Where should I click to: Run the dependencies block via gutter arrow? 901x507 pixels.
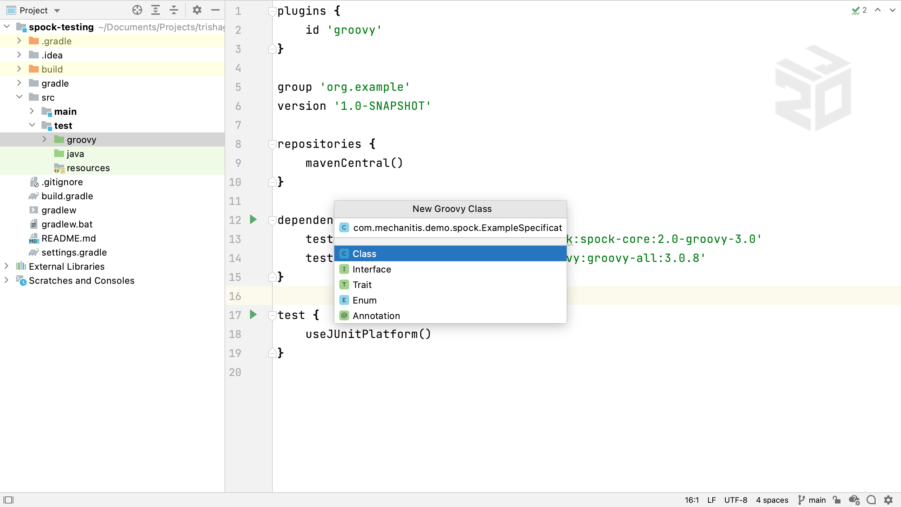point(253,220)
